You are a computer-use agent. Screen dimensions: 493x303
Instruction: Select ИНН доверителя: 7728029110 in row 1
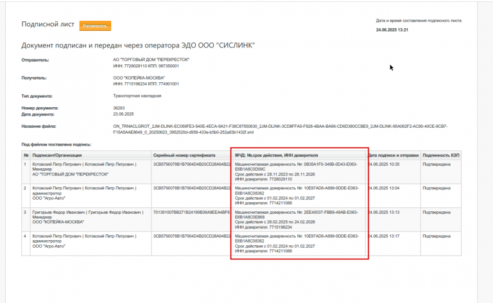click(x=263, y=179)
